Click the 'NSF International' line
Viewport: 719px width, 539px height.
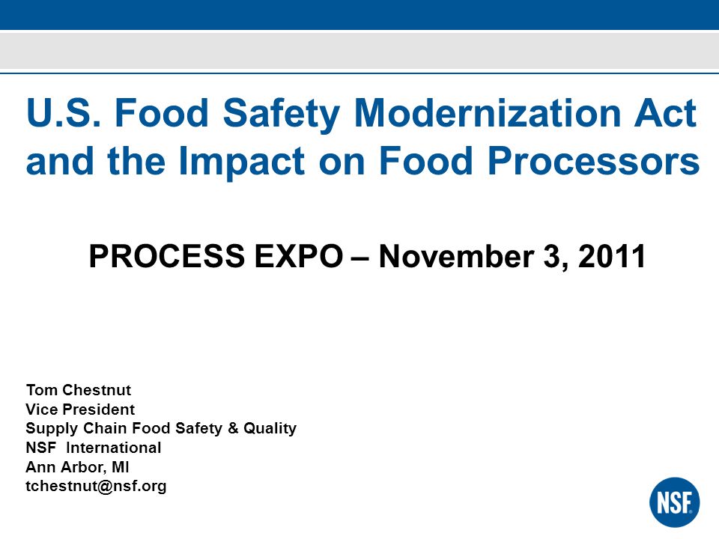(94, 448)
